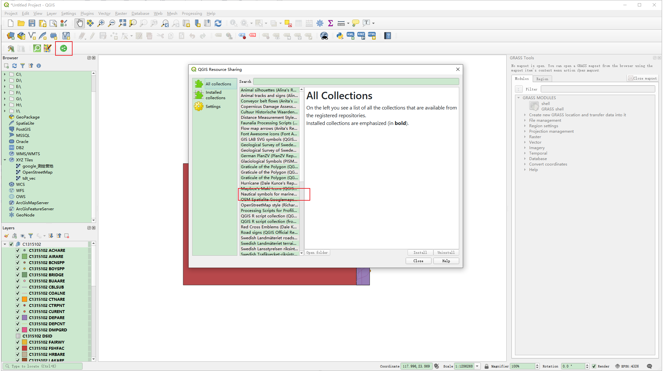The image size is (663, 371).
Task: Open Data Source Manager icon
Action: pyautogui.click(x=11, y=36)
